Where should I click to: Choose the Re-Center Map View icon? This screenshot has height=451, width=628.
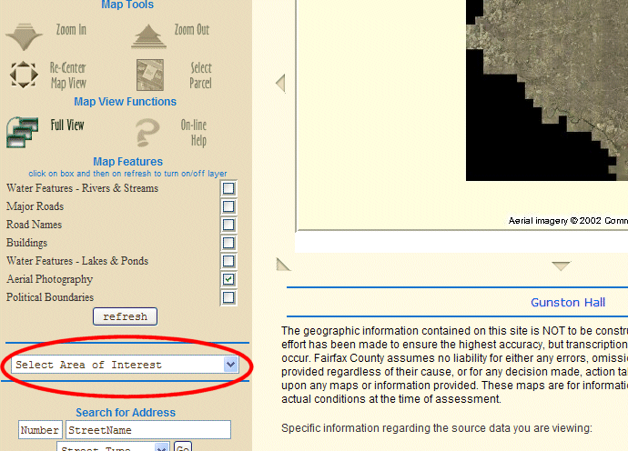pyautogui.click(x=24, y=75)
